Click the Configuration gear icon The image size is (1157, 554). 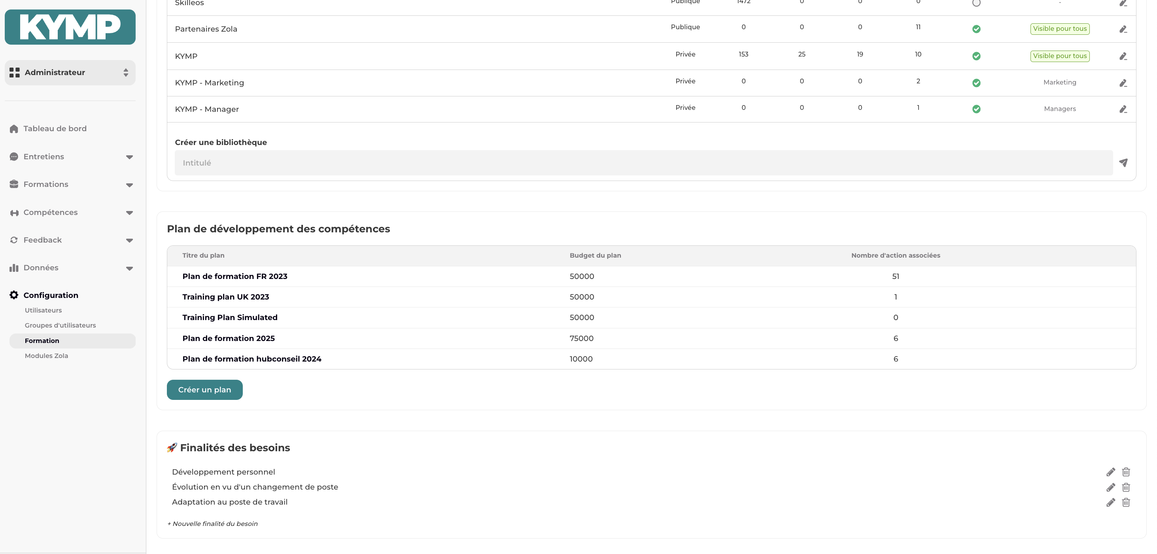pos(14,295)
